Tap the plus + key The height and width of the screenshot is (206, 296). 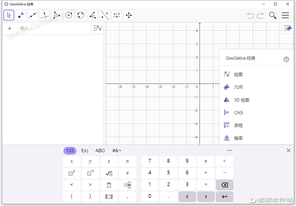(x=206, y=173)
